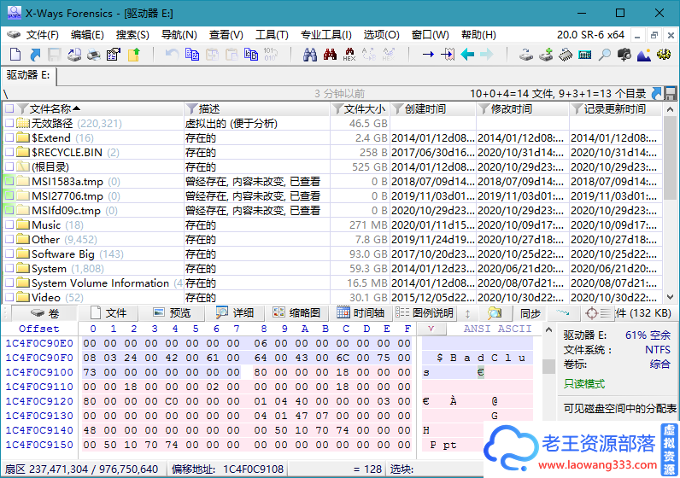680x478 pixels.
Task: Click the Undo arrow icon
Action: (x=173, y=55)
